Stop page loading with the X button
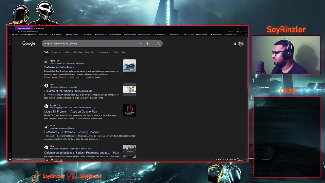 (18, 32)
